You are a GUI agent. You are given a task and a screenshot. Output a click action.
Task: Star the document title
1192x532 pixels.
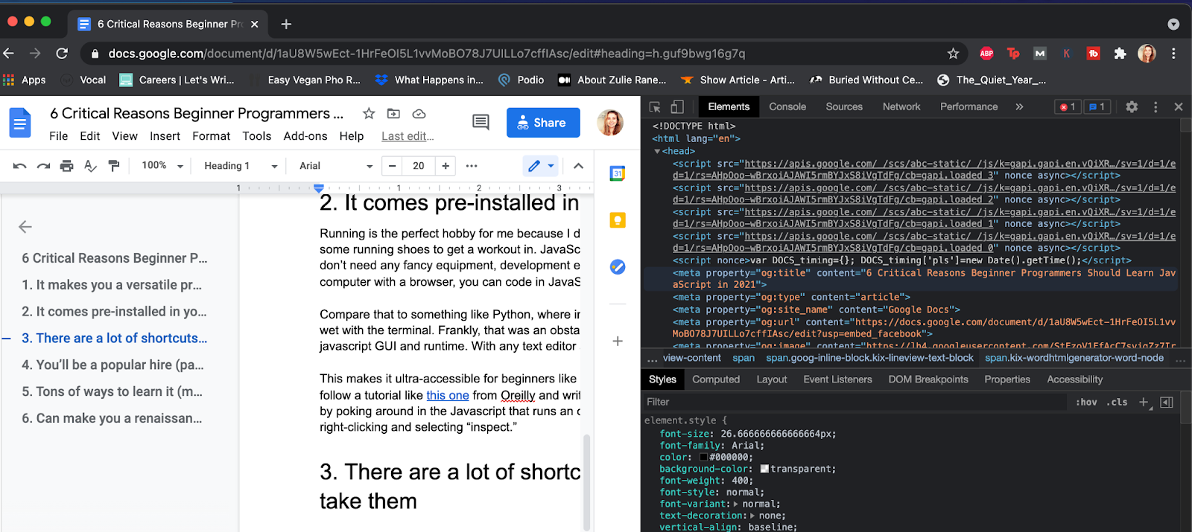[369, 114]
